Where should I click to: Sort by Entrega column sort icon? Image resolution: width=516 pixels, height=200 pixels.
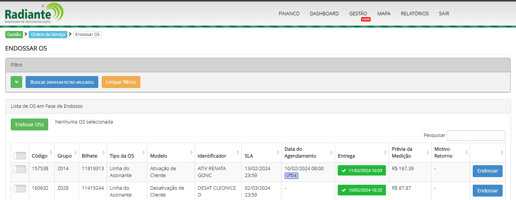click(x=385, y=152)
